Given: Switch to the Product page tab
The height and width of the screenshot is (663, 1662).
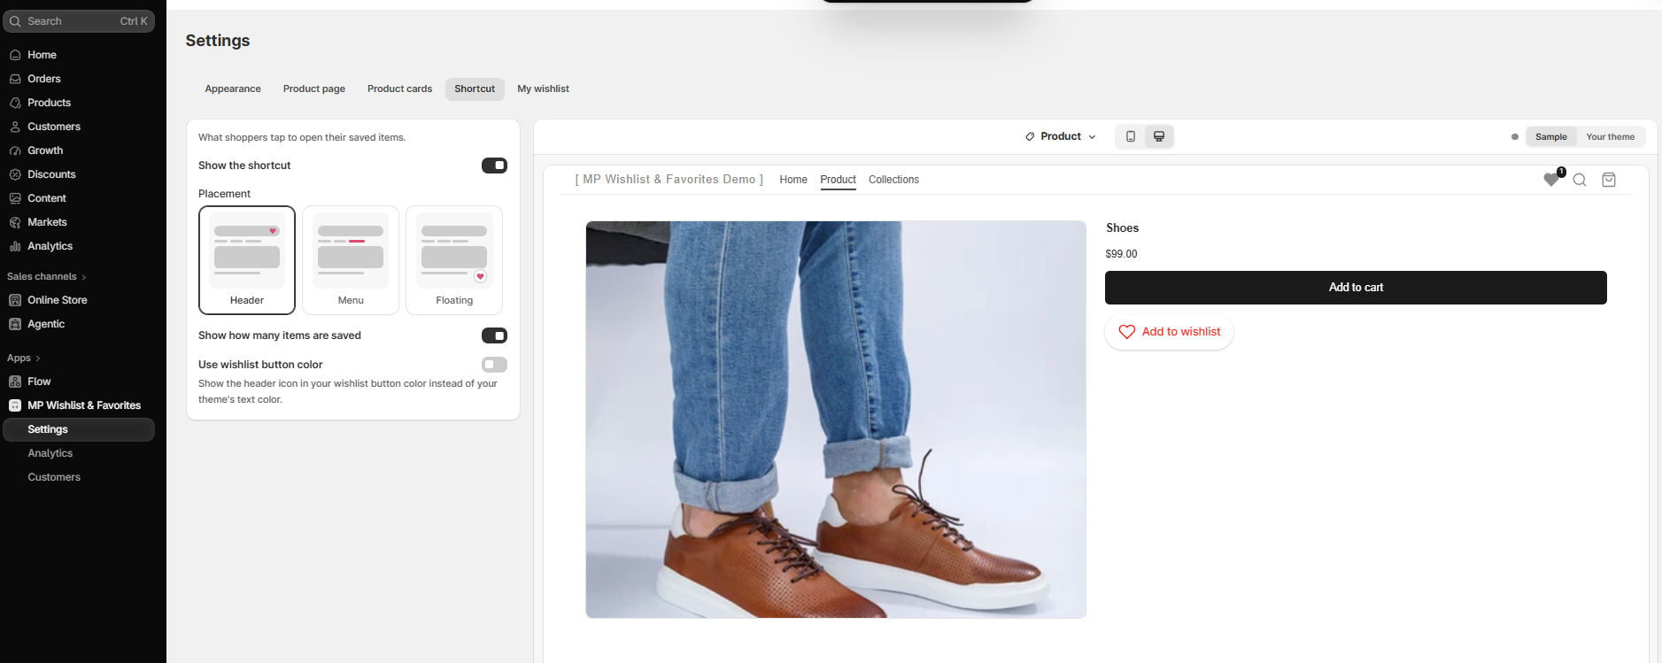Looking at the screenshot, I should coord(314,89).
